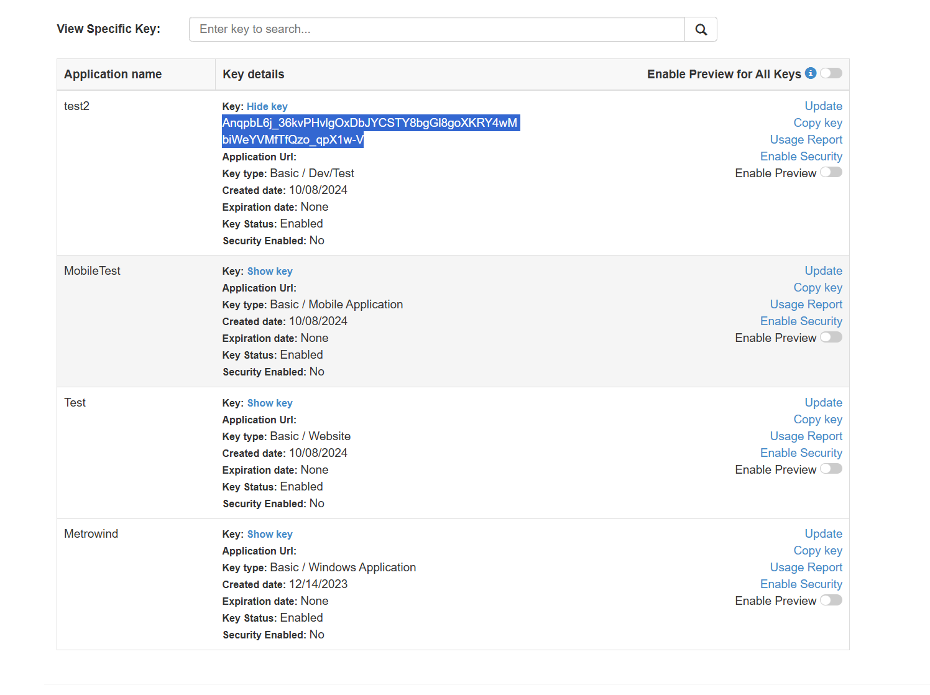Click the magnifying glass search icon

tap(701, 29)
